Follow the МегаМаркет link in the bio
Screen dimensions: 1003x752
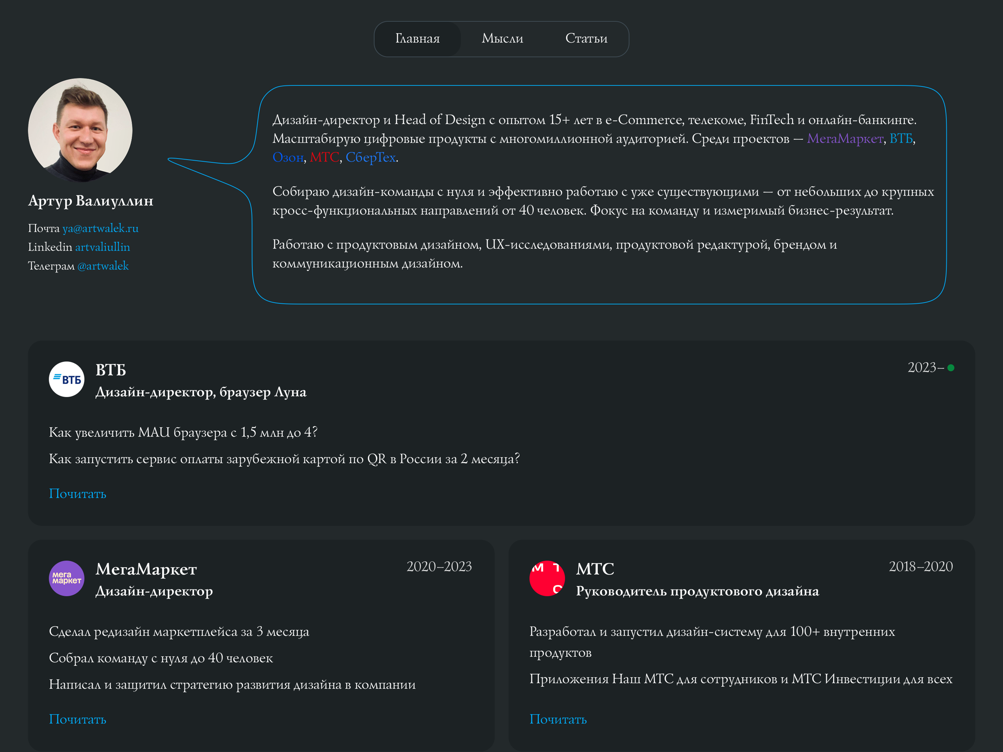(845, 138)
